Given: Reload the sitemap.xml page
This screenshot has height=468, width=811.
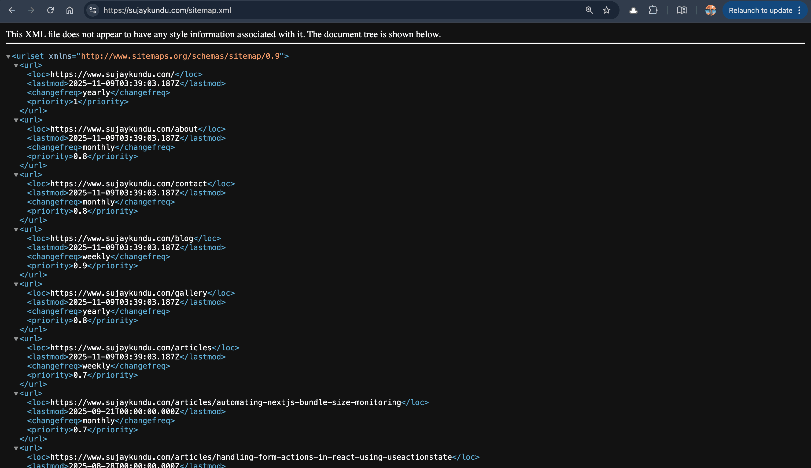Looking at the screenshot, I should click(50, 10).
